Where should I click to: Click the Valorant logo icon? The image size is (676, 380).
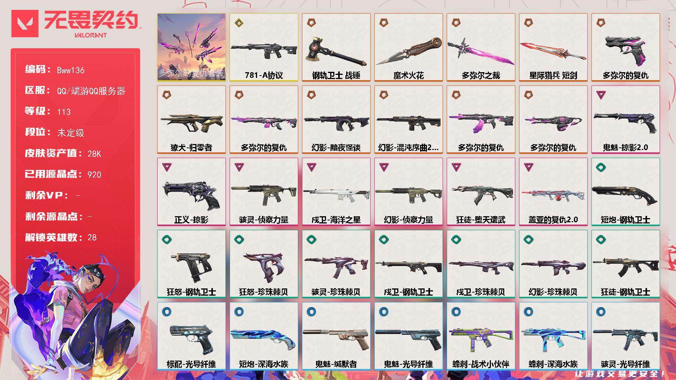(25, 24)
